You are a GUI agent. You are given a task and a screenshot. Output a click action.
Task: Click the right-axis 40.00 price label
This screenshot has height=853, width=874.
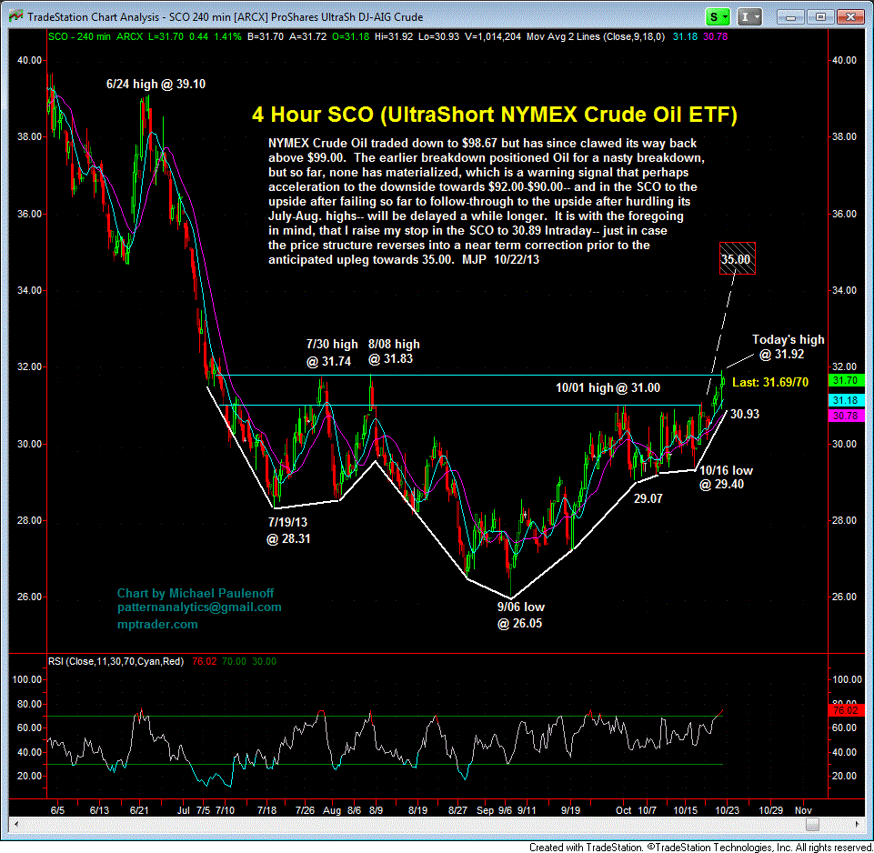point(844,60)
